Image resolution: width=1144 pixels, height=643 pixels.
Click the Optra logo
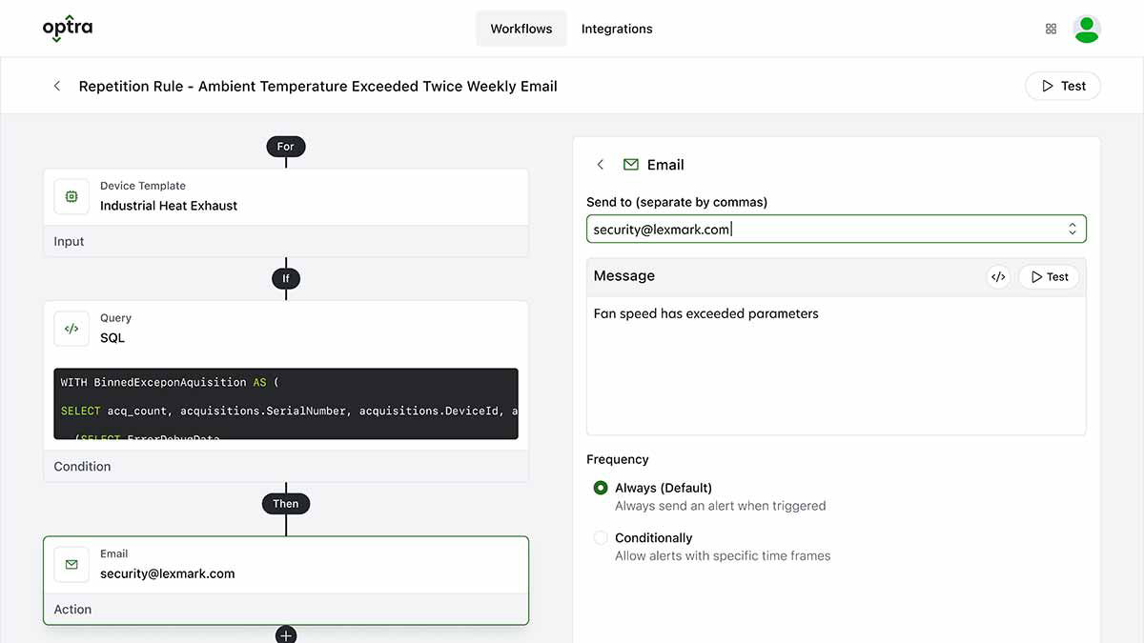click(67, 28)
